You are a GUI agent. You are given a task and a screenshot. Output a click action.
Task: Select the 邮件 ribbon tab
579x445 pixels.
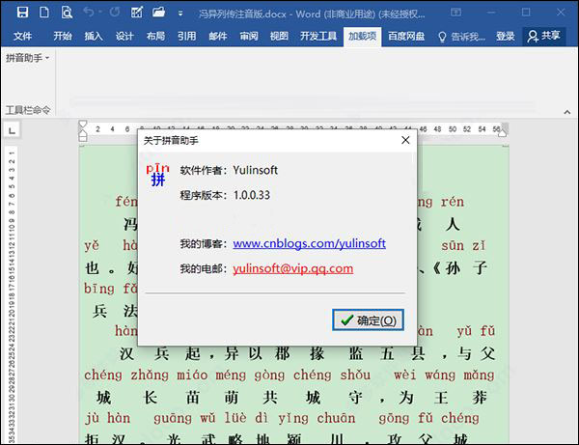pyautogui.click(x=217, y=36)
